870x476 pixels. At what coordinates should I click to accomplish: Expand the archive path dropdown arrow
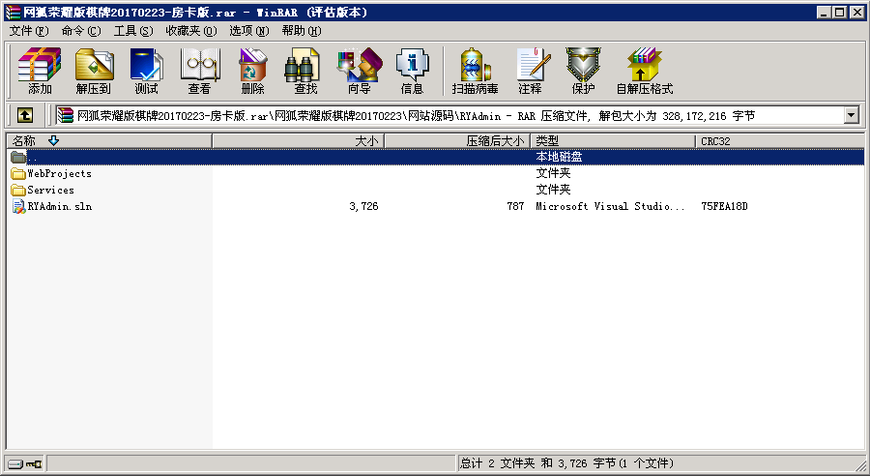click(x=851, y=115)
